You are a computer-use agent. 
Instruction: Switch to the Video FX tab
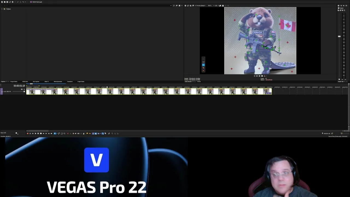46,82
